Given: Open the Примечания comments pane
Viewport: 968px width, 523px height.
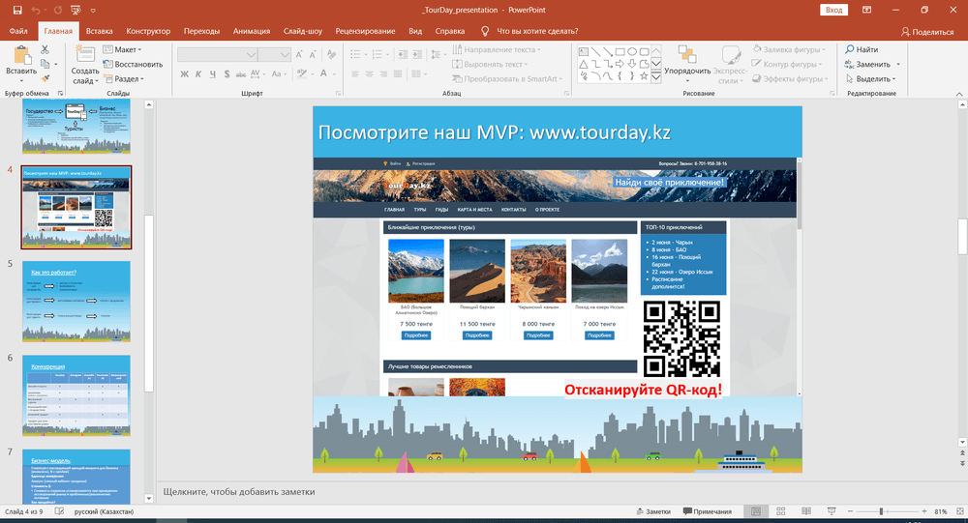Looking at the screenshot, I should (x=708, y=511).
